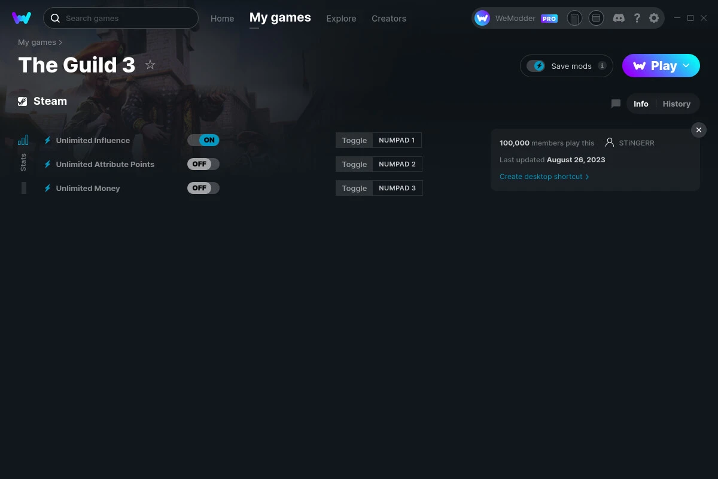The height and width of the screenshot is (479, 718).
Task: Go to the Home tab
Action: pos(222,19)
